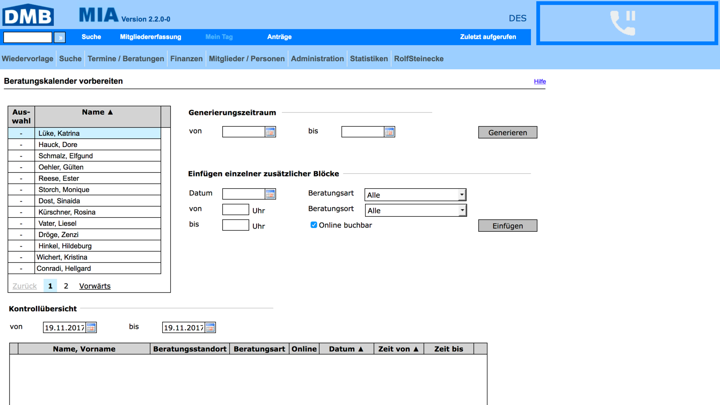
Task: Select row Vater, Liesel
Action: click(84, 223)
